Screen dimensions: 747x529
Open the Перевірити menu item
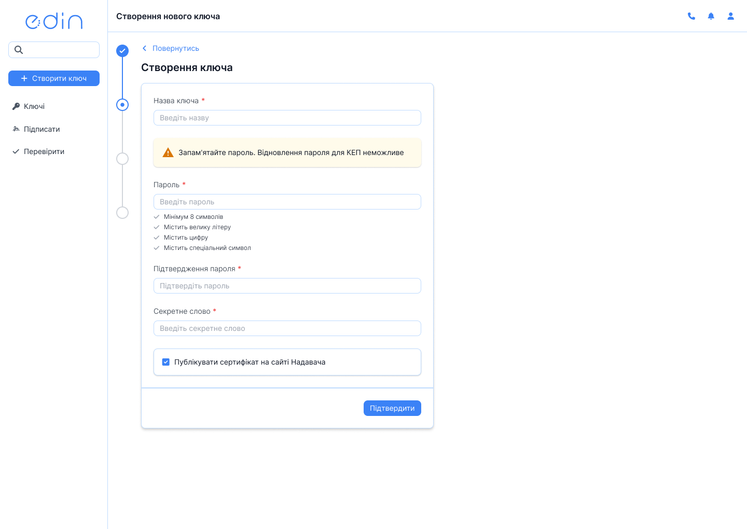click(44, 151)
